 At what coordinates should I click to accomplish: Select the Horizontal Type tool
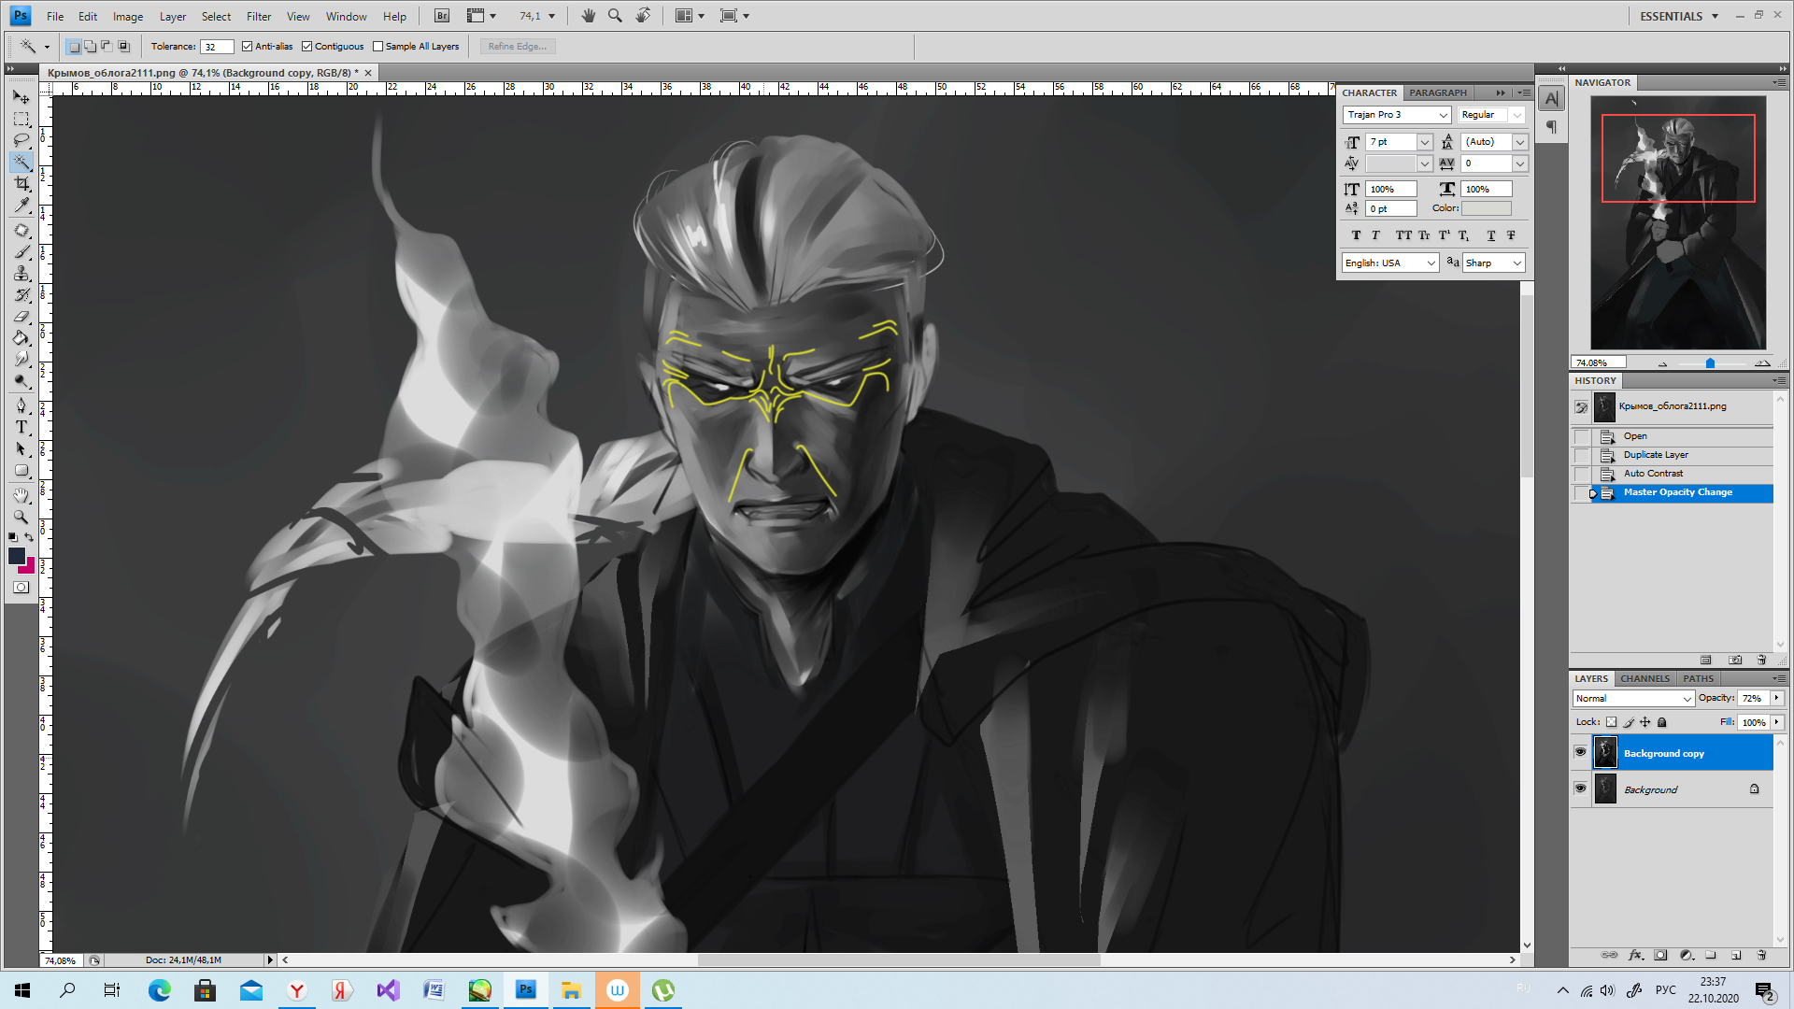tap(21, 427)
